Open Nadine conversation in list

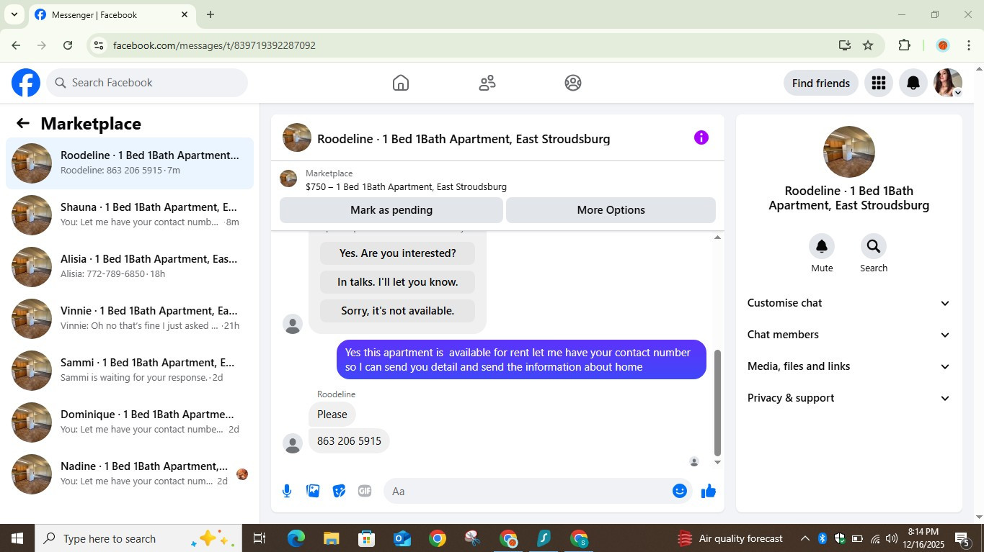(x=130, y=474)
